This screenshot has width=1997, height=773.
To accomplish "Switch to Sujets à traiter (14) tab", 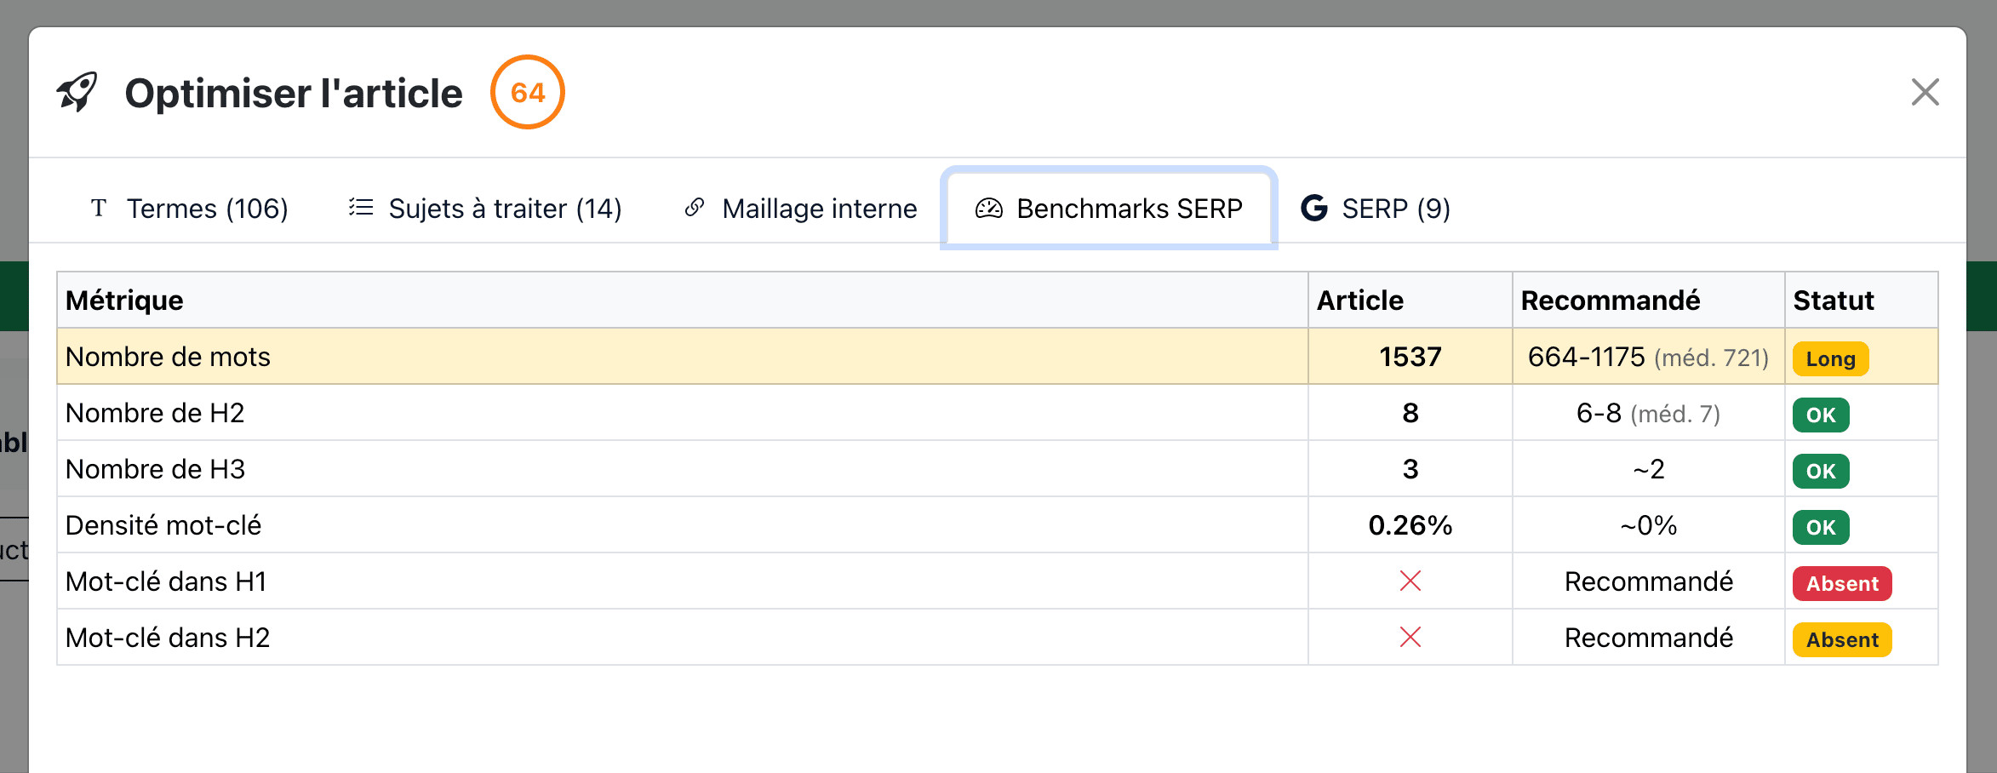I will point(485,209).
